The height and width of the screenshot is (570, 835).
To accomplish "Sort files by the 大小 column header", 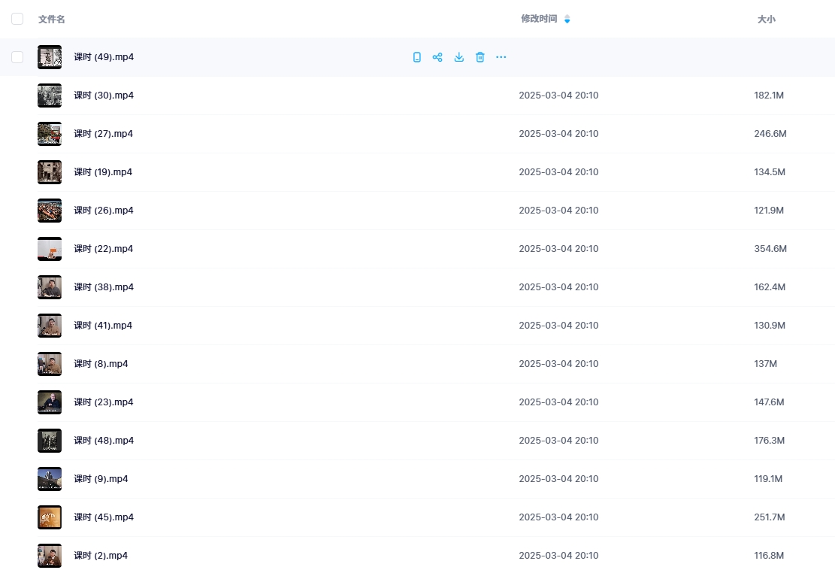I will coord(766,19).
